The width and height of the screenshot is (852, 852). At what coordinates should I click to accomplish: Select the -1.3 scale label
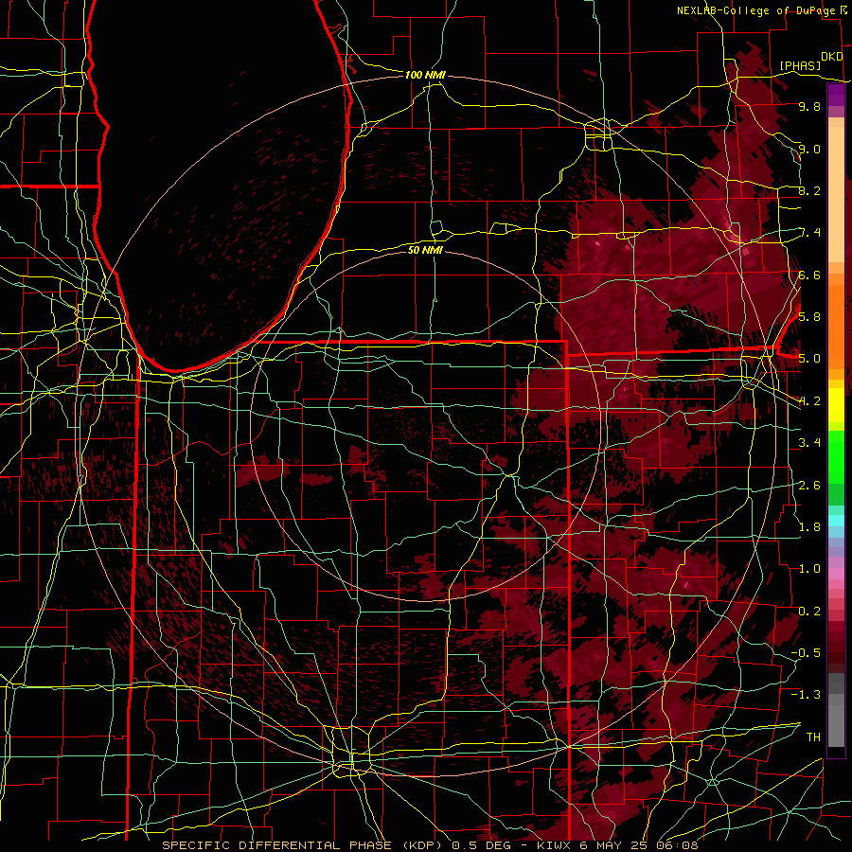(x=806, y=695)
